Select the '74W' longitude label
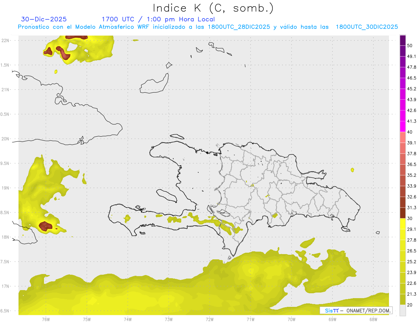Image resolution: width=419 pixels, height=324 pixels. pyautogui.click(x=128, y=319)
